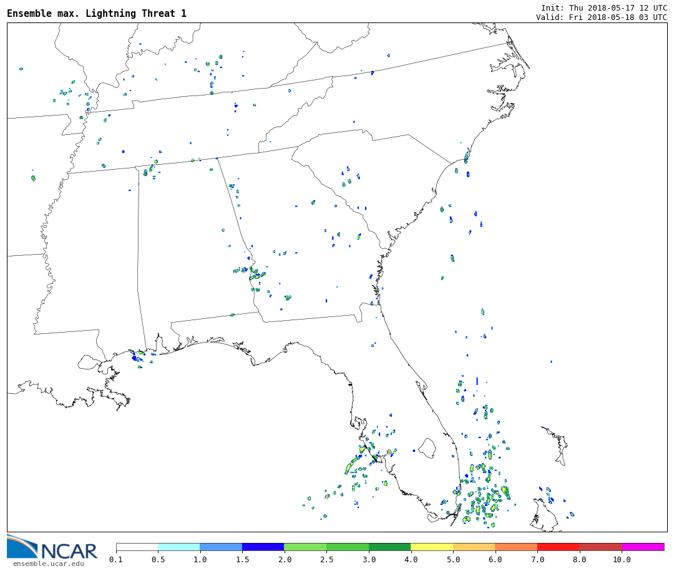Click the 0.5 color bar label
The width and height of the screenshot is (674, 571).
click(158, 559)
